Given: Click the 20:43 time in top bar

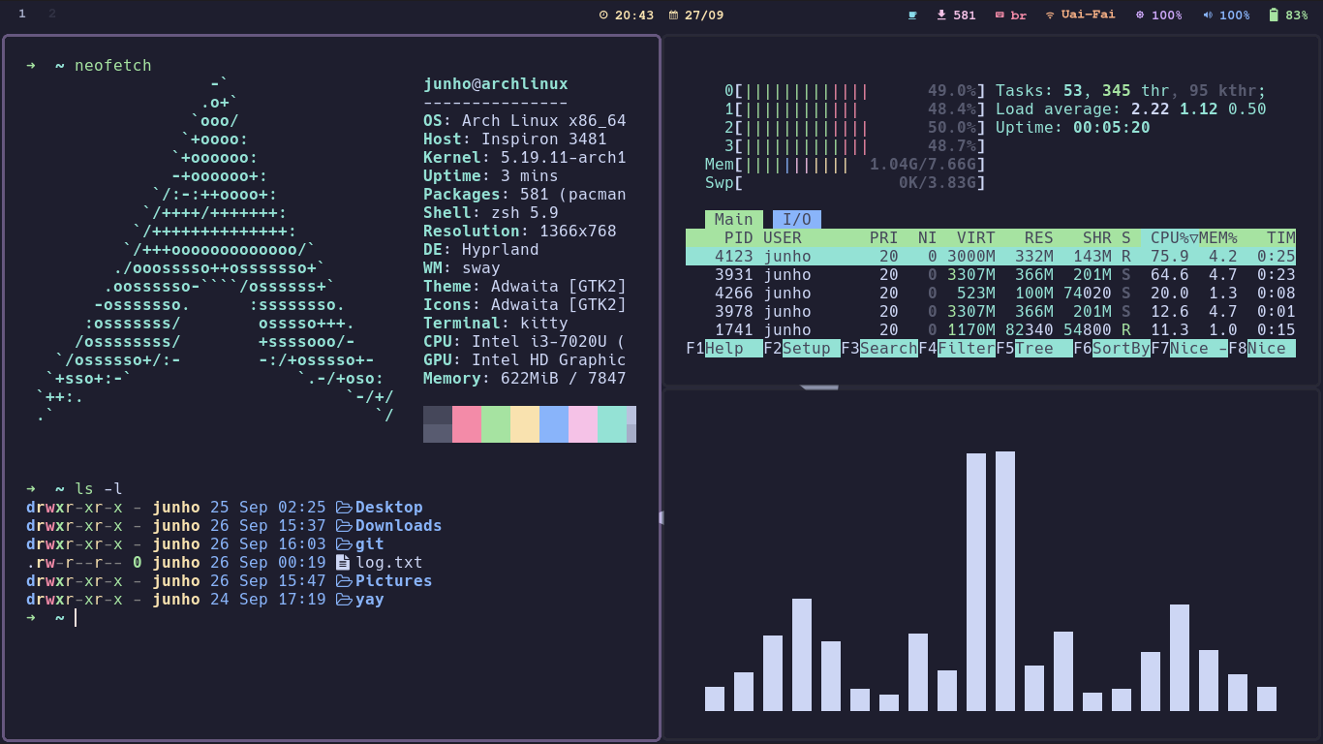Looking at the screenshot, I should (x=634, y=15).
